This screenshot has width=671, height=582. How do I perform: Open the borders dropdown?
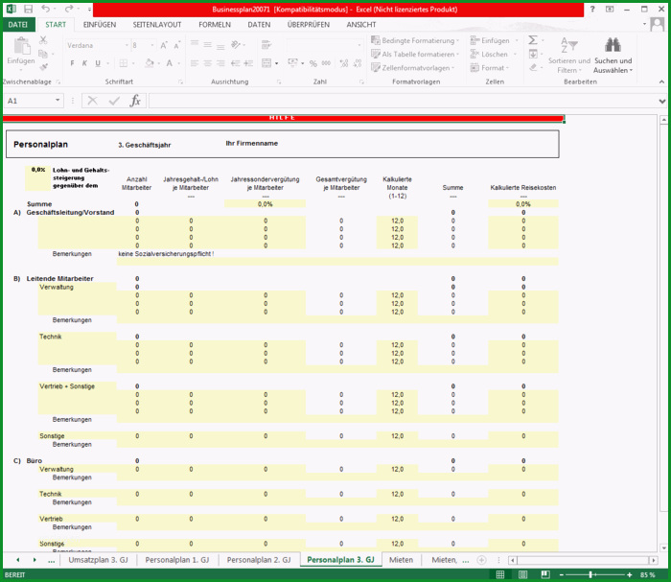point(133,63)
